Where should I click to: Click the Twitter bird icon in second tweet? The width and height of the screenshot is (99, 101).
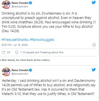[94, 70]
